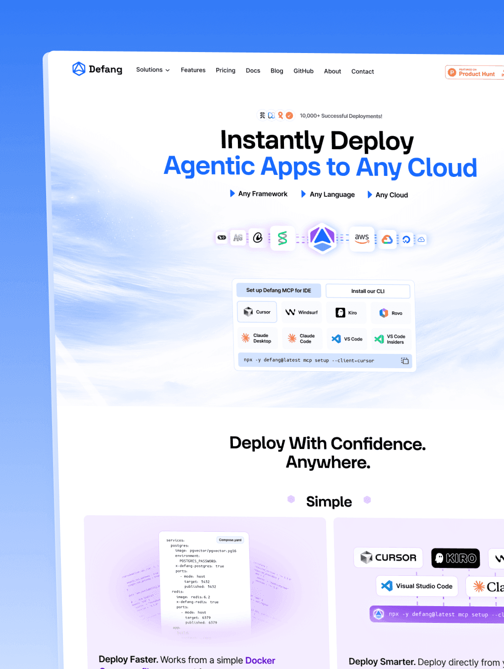Click the blue arrow before Any Cloud

click(x=370, y=195)
